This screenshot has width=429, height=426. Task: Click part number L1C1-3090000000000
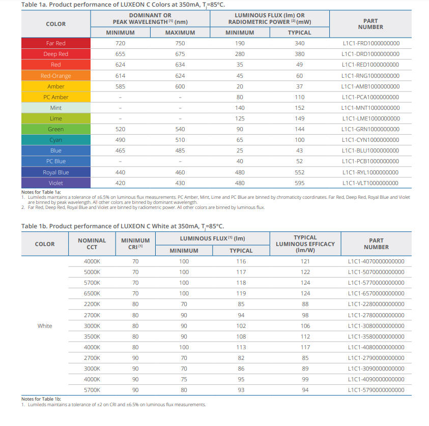point(376,369)
